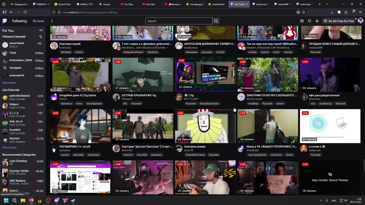This screenshot has height=205, width=365.
Task: Open KEYTLIINN stream thumbnail
Action: 205,74
